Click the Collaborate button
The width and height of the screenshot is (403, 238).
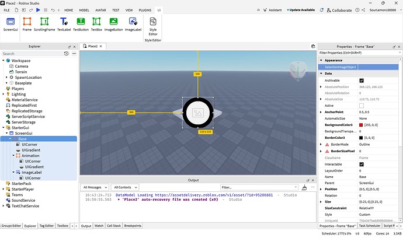[339, 10]
